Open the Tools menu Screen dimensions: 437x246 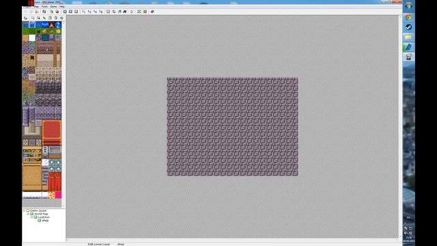pyautogui.click(x=44, y=6)
